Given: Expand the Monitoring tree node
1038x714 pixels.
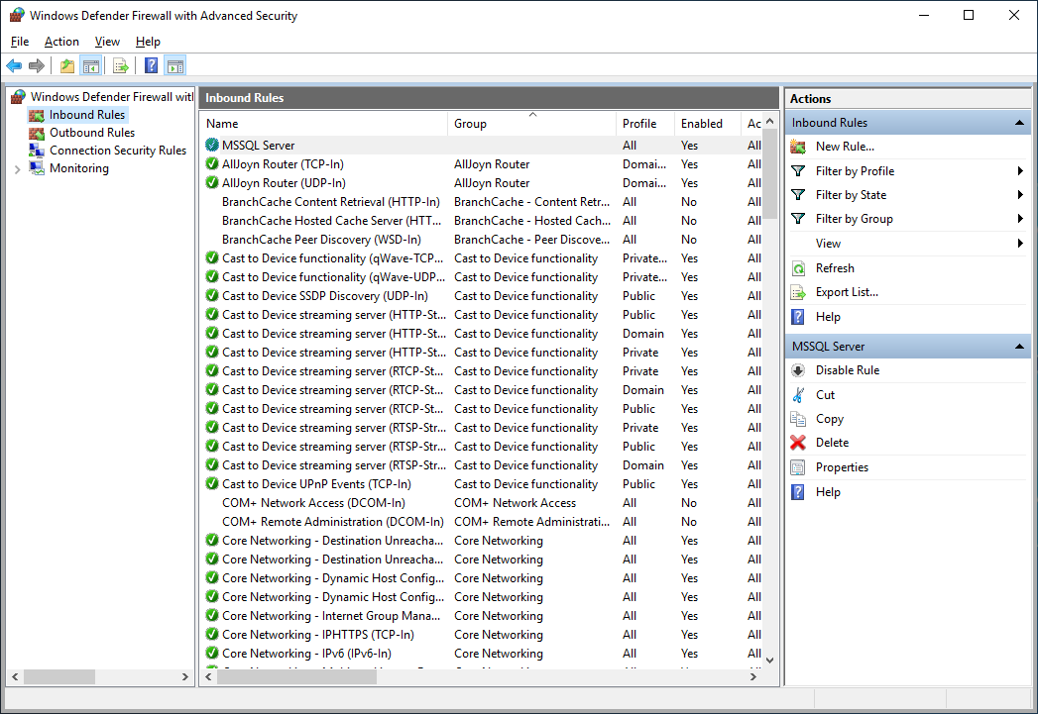Looking at the screenshot, I should point(17,169).
